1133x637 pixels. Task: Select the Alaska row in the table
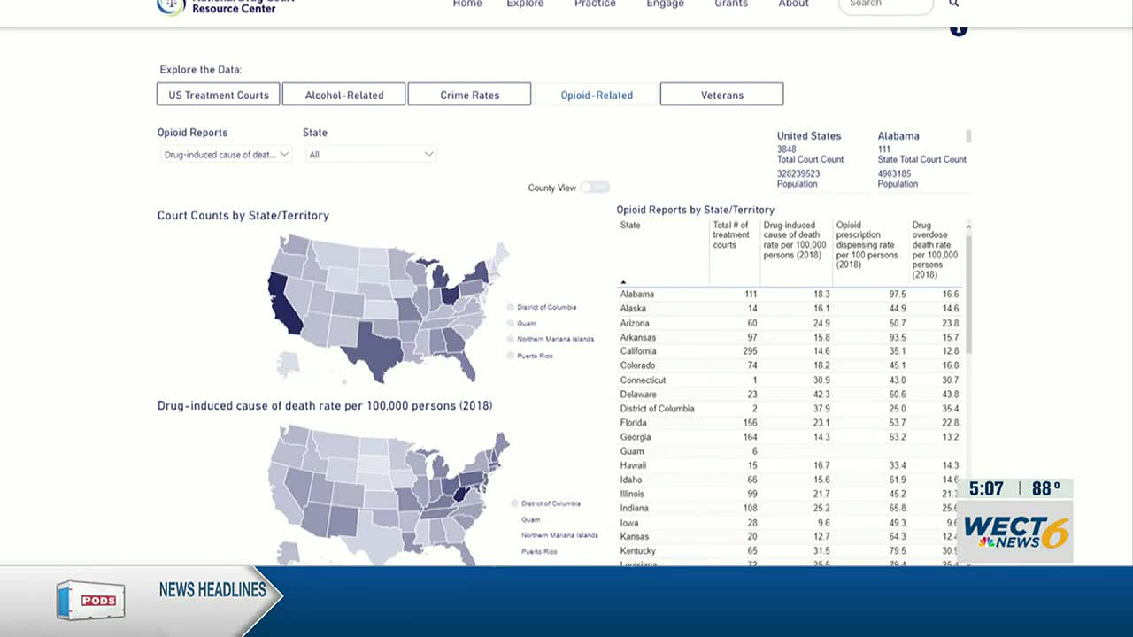point(789,309)
